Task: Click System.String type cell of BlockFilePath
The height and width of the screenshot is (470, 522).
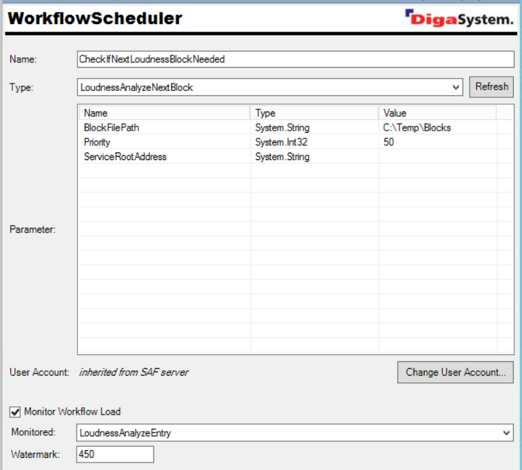Action: pyautogui.click(x=282, y=128)
